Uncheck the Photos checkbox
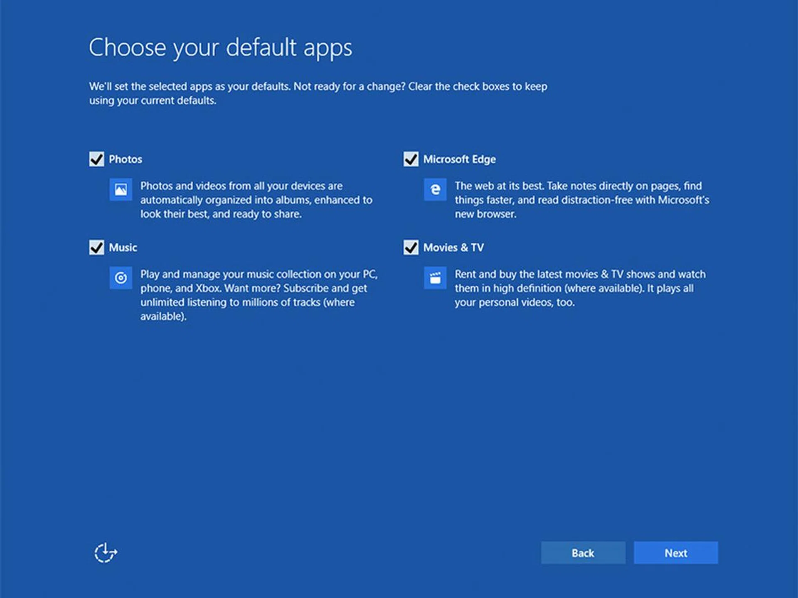 pyautogui.click(x=96, y=159)
